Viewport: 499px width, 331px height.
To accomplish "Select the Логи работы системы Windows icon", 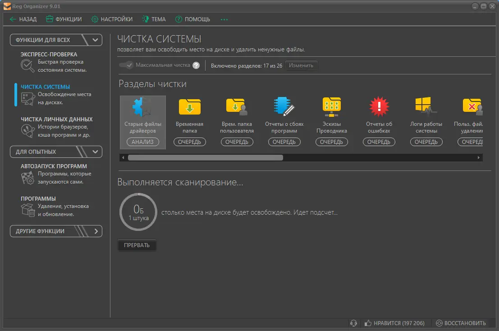I will pyautogui.click(x=426, y=106).
